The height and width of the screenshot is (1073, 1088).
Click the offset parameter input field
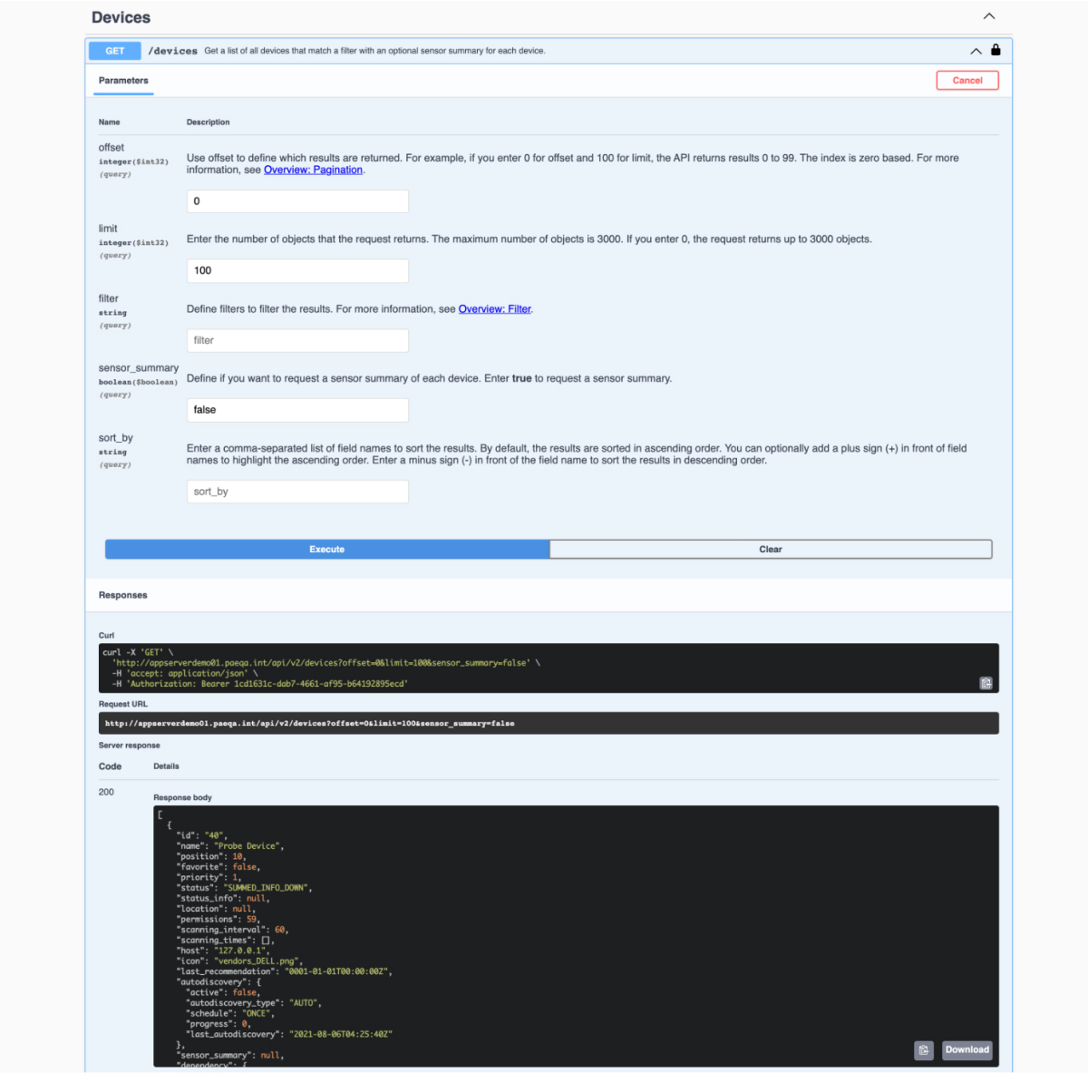click(297, 200)
